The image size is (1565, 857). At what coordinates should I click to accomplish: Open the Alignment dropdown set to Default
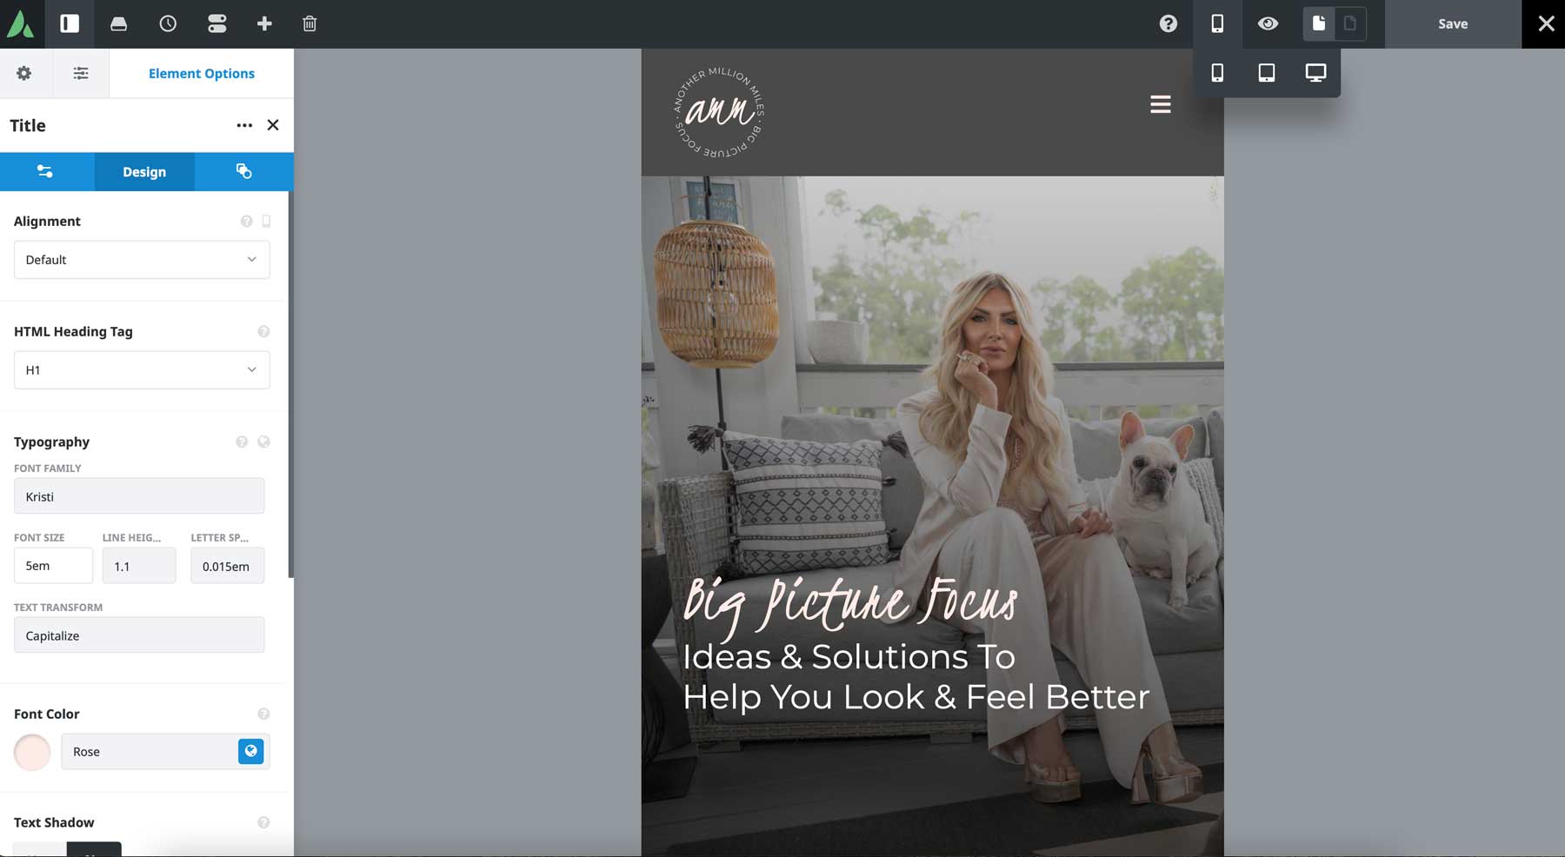click(x=141, y=259)
